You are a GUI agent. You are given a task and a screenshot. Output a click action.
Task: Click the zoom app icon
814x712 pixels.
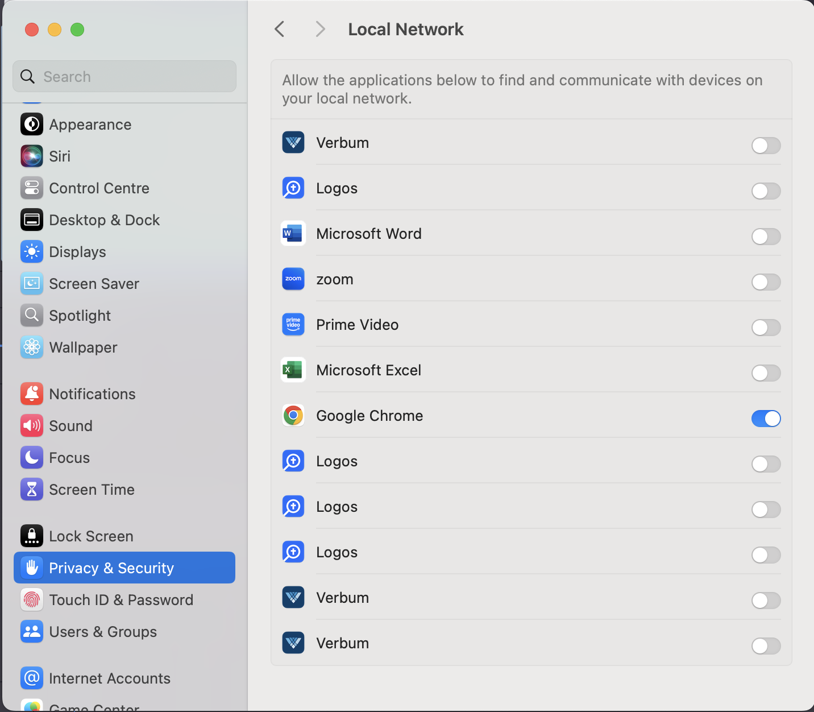293,279
